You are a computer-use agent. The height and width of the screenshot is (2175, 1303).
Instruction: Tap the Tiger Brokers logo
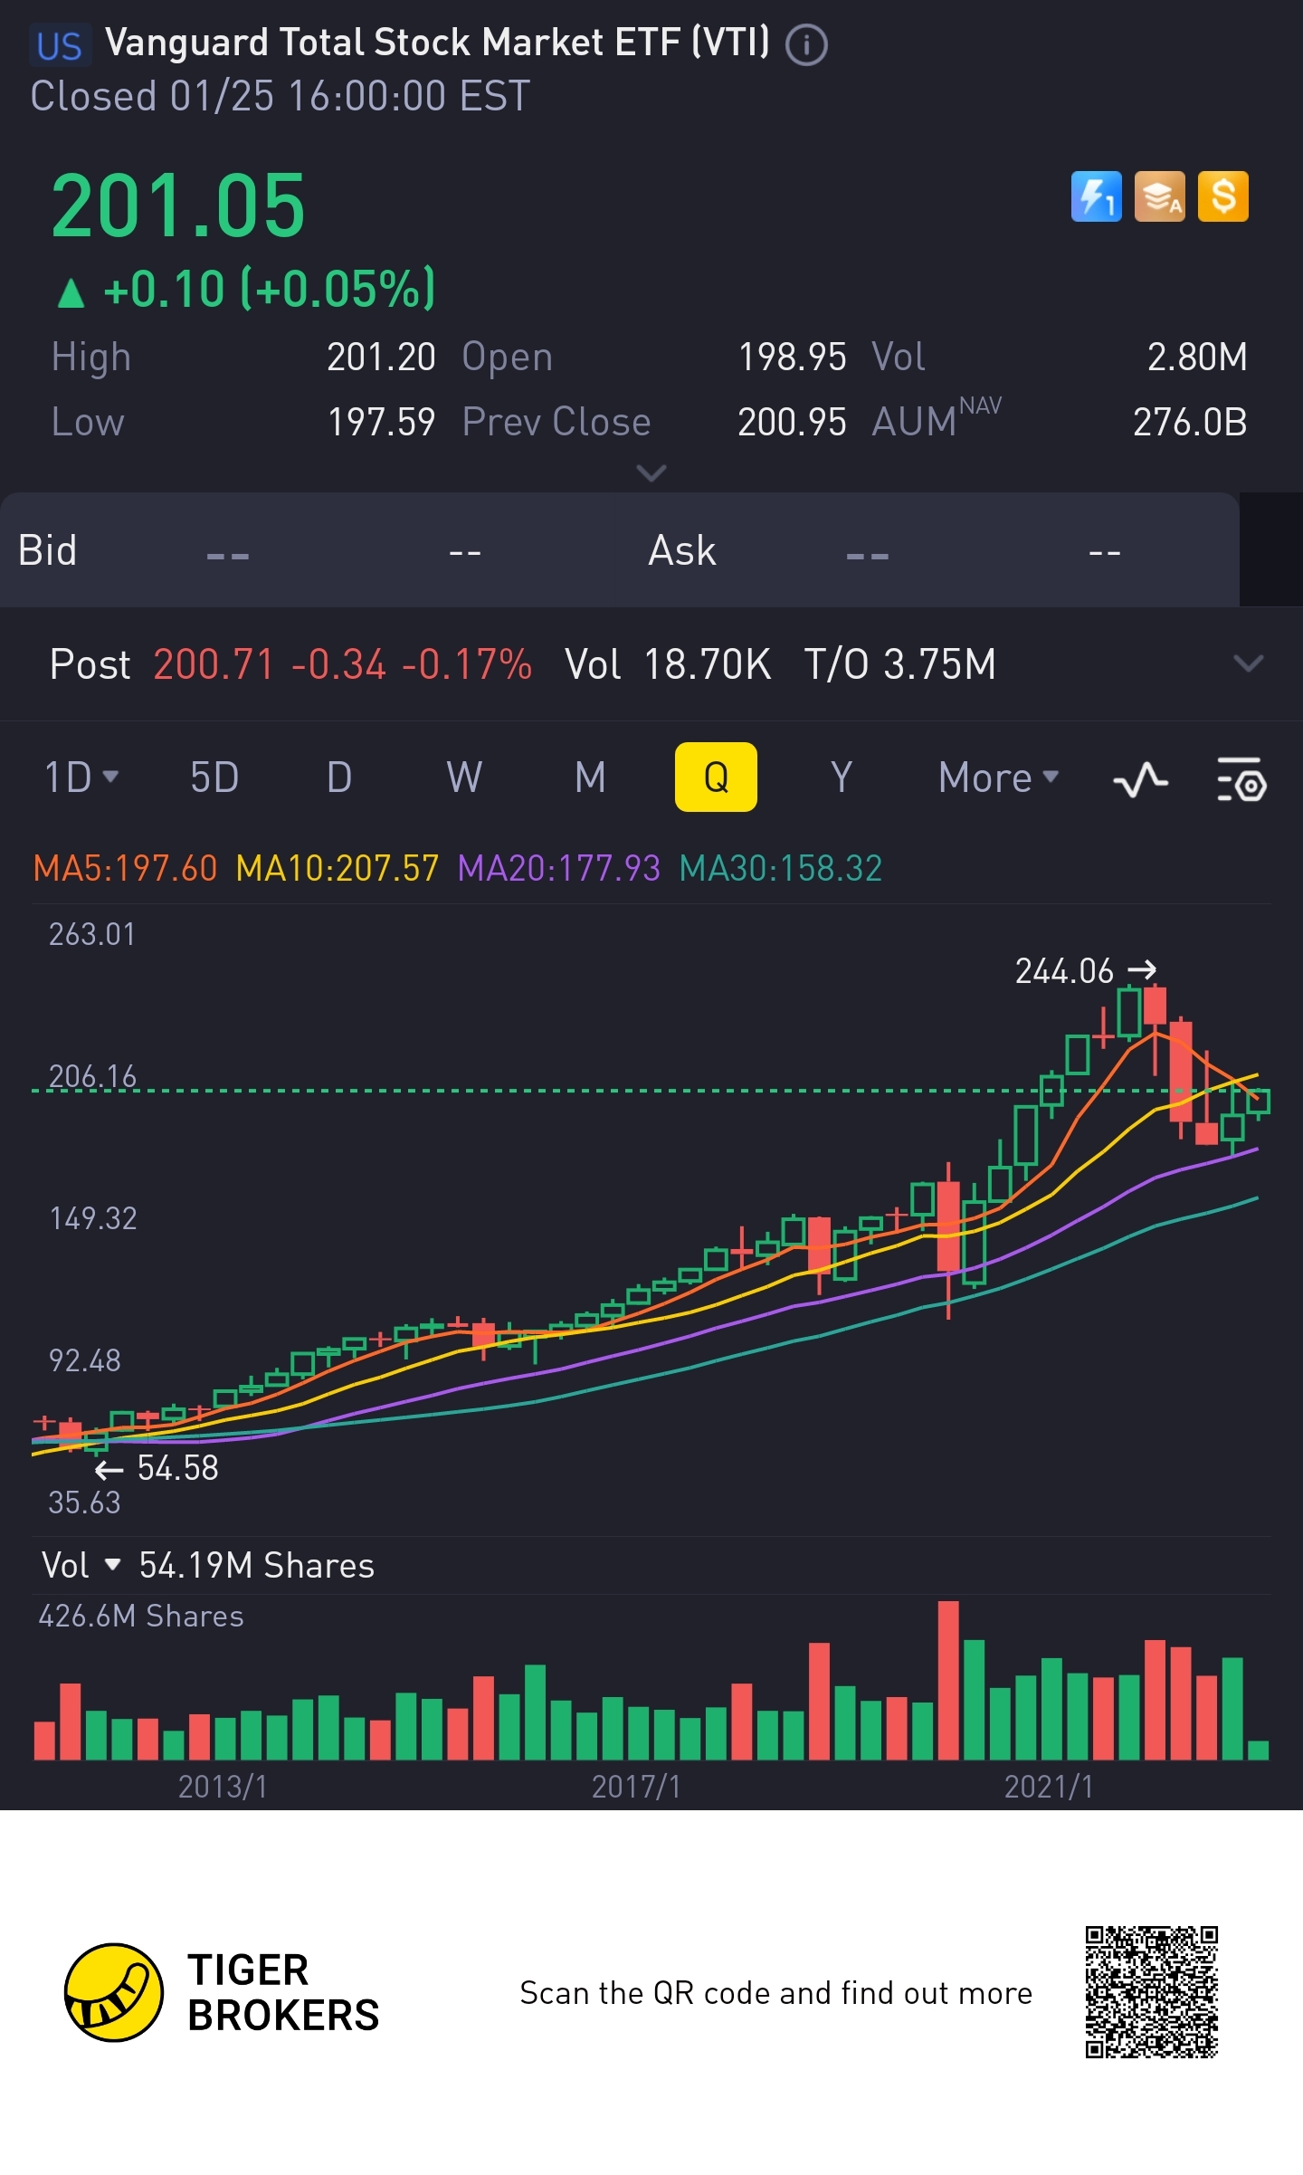(x=113, y=1992)
